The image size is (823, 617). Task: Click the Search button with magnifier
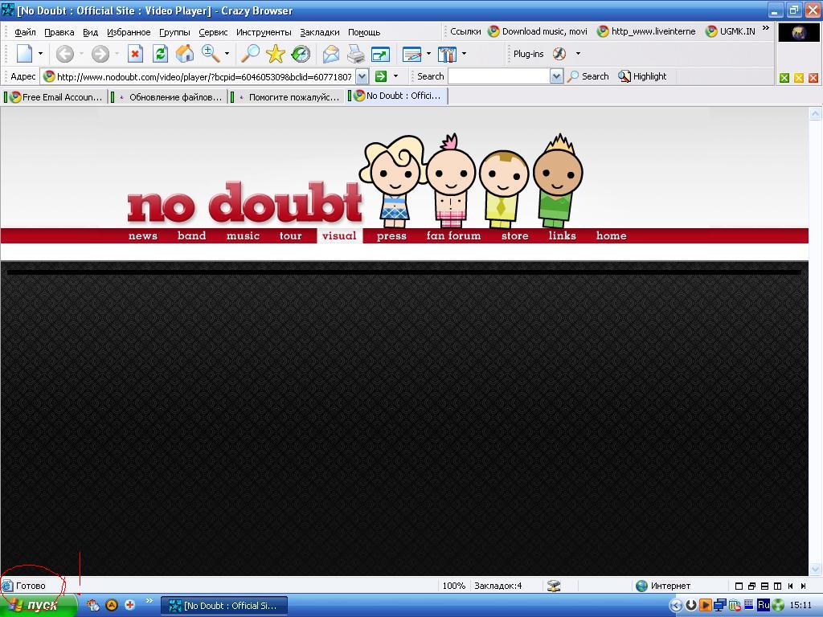[x=589, y=76]
